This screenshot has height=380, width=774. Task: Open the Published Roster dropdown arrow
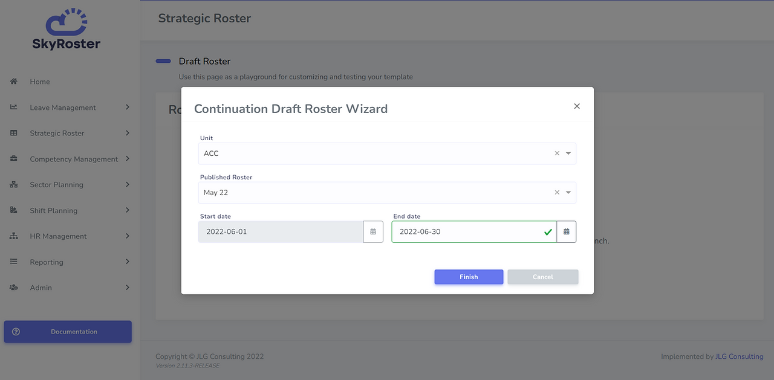click(x=568, y=193)
